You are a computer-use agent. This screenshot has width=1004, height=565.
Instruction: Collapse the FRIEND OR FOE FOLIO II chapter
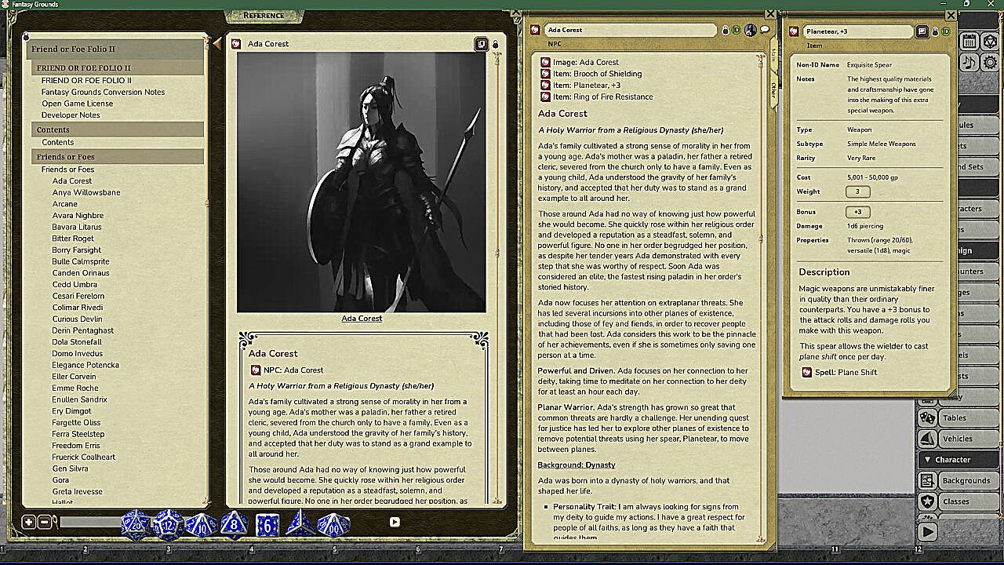[118, 68]
